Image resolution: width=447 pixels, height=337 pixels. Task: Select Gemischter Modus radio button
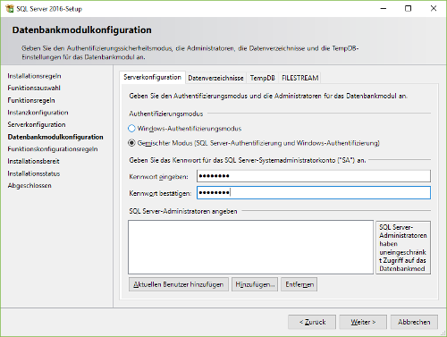tap(131, 143)
